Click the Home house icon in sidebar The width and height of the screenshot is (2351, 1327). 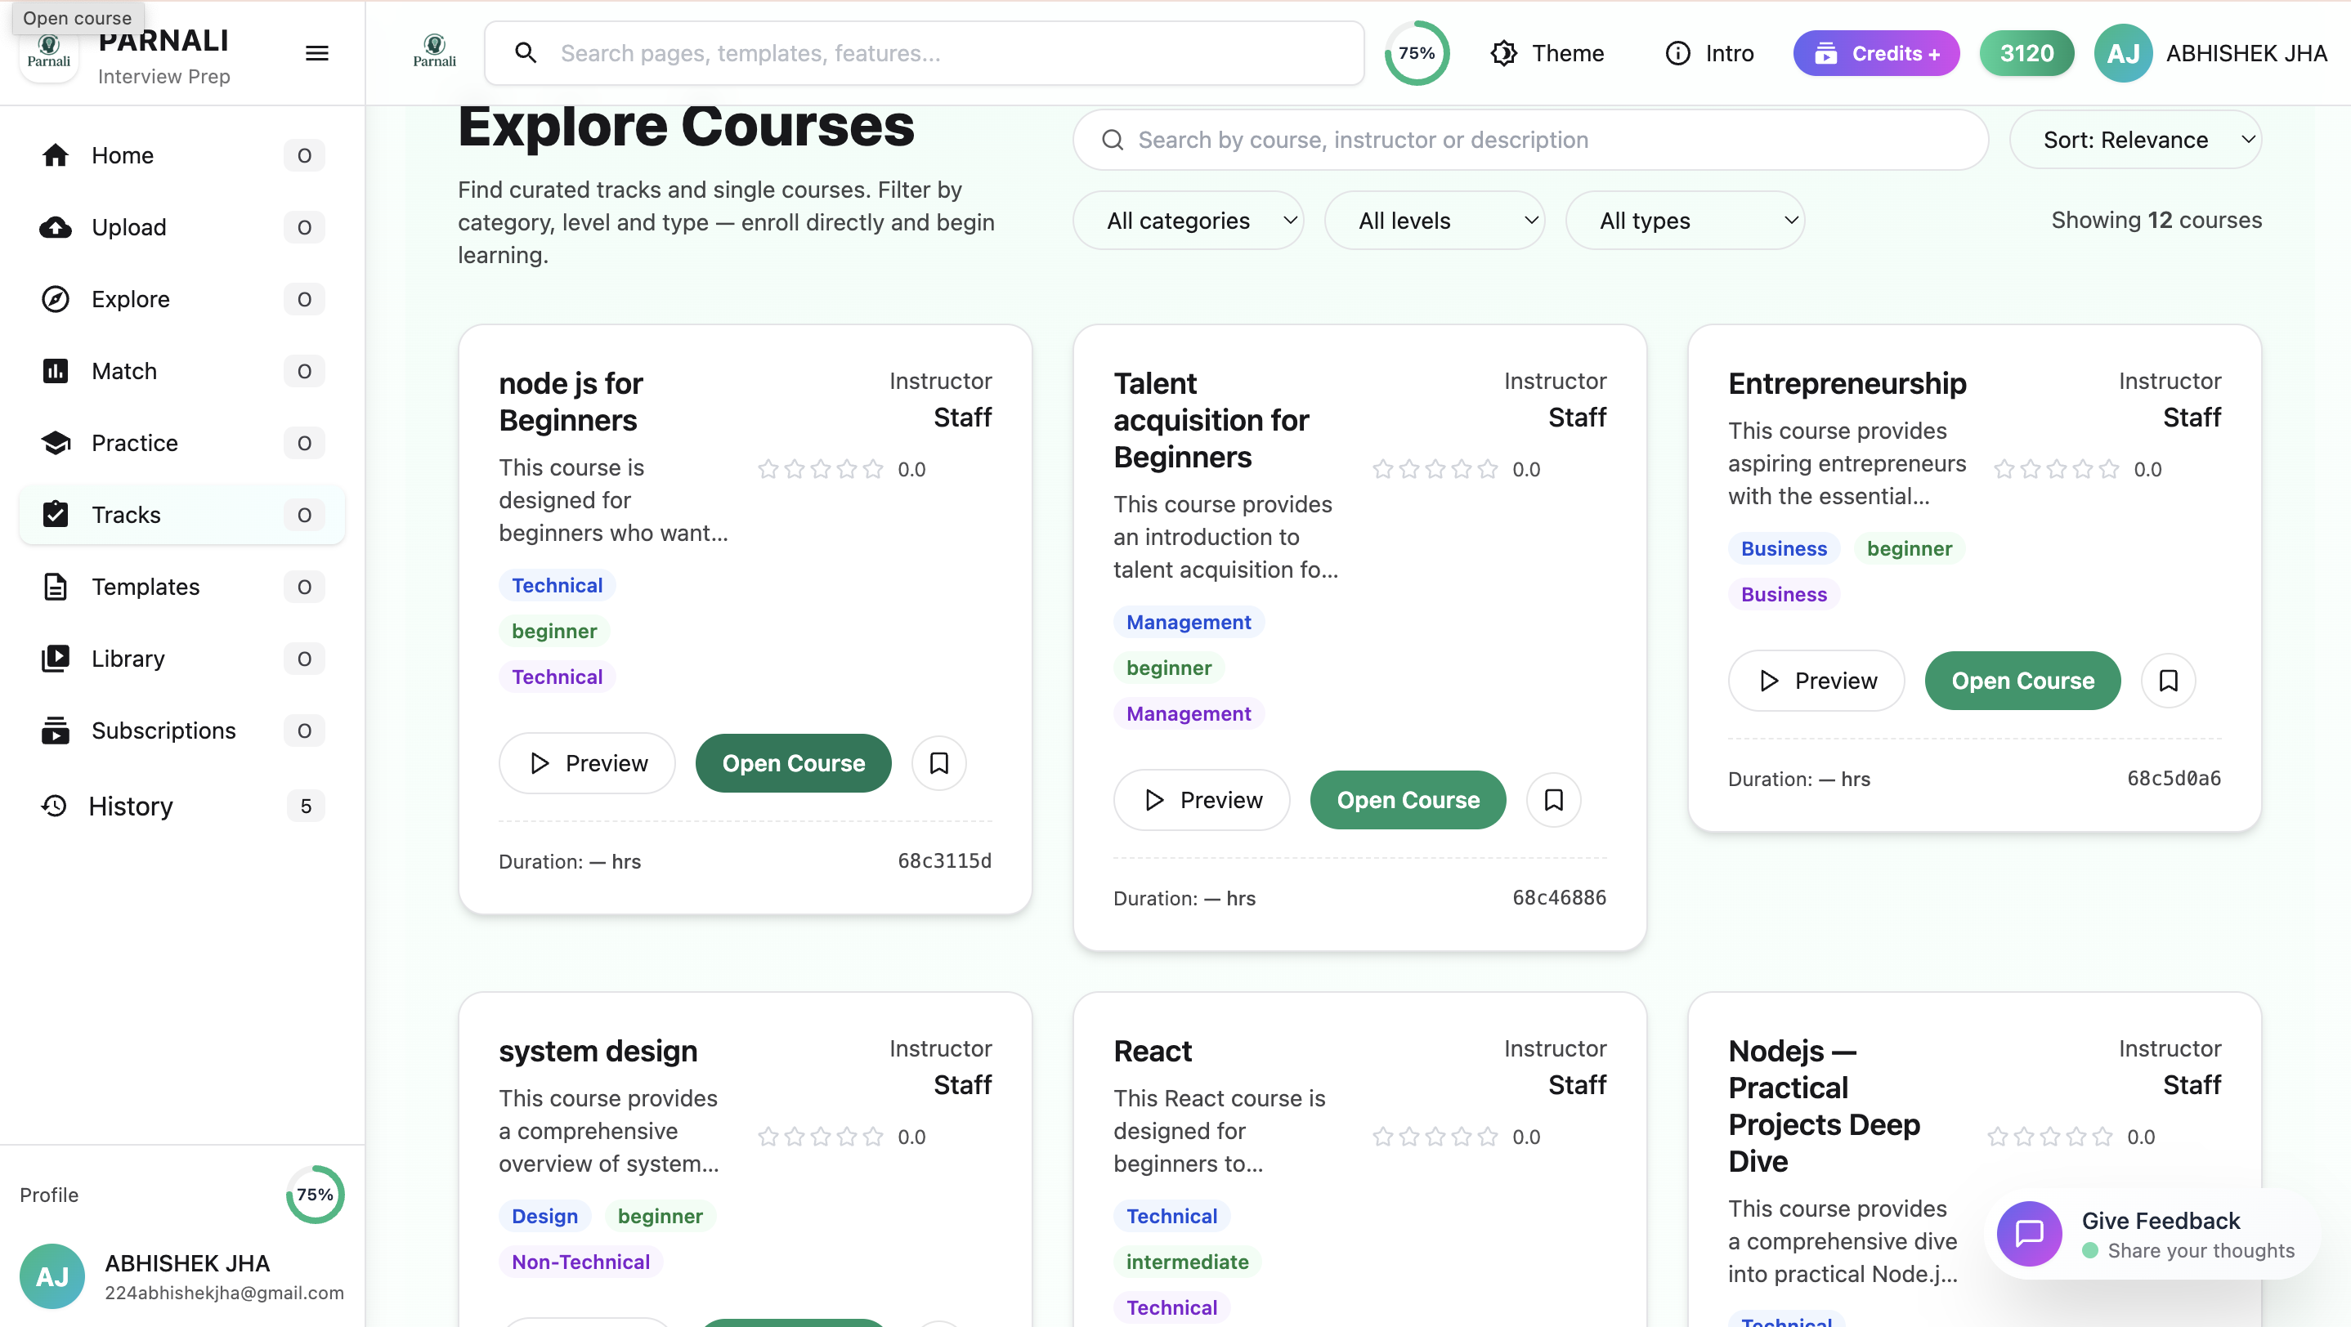(x=56, y=155)
